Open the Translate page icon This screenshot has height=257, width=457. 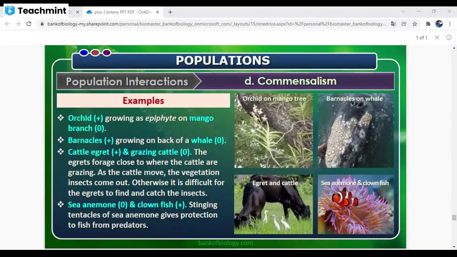click(x=393, y=24)
